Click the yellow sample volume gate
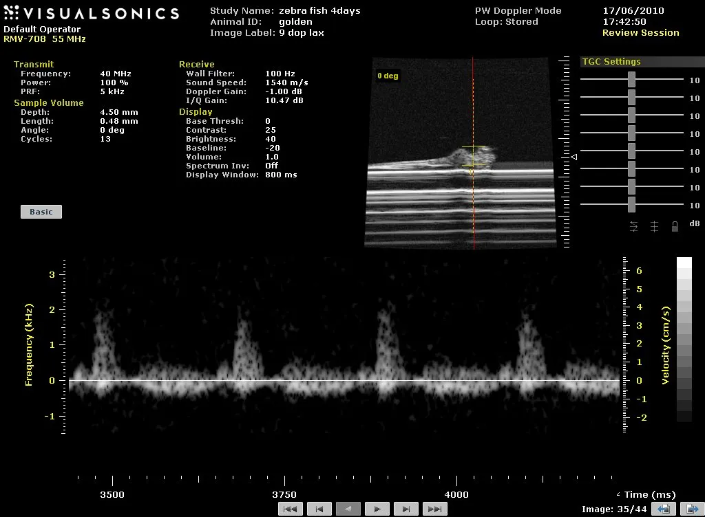The height and width of the screenshot is (517, 705). pos(473,157)
